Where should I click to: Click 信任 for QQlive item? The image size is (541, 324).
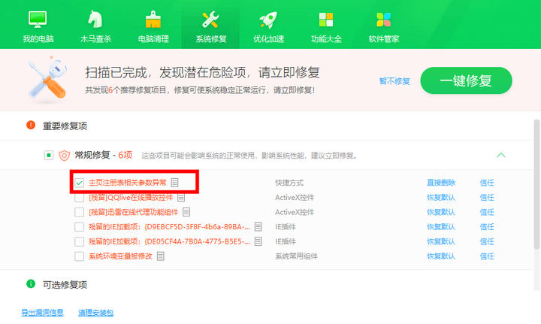(x=487, y=198)
